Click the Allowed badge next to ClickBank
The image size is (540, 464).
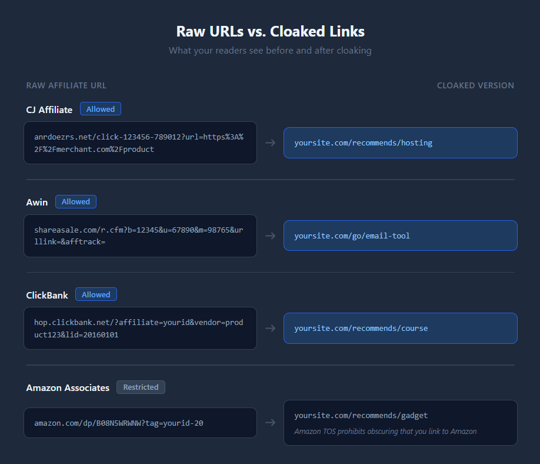click(96, 294)
